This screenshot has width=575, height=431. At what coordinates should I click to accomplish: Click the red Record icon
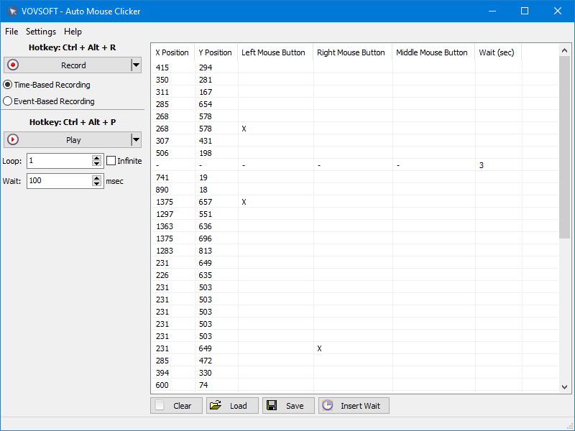[x=12, y=65]
